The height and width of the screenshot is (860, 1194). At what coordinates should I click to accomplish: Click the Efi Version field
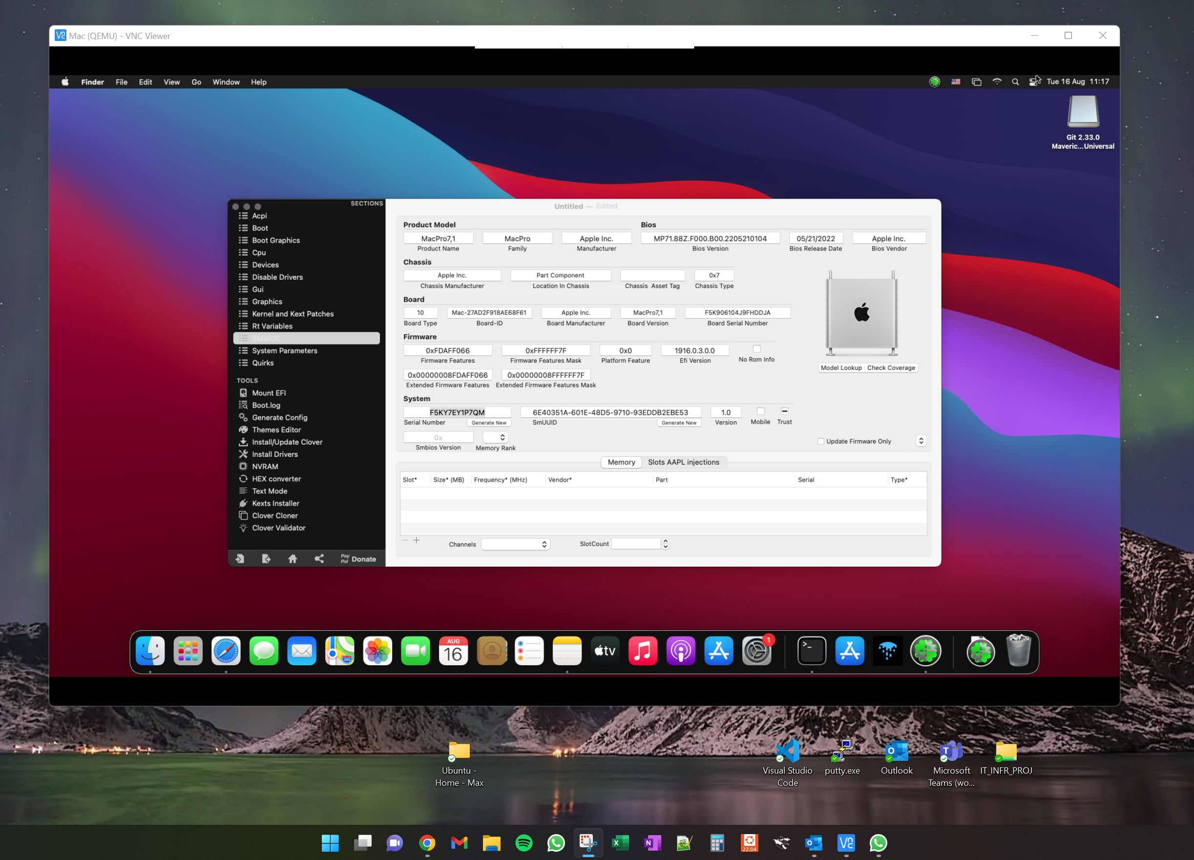click(694, 350)
